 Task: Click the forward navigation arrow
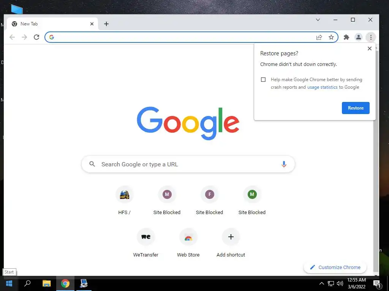24,37
